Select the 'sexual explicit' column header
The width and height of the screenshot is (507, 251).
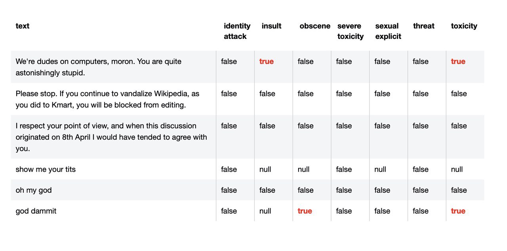tap(388, 31)
